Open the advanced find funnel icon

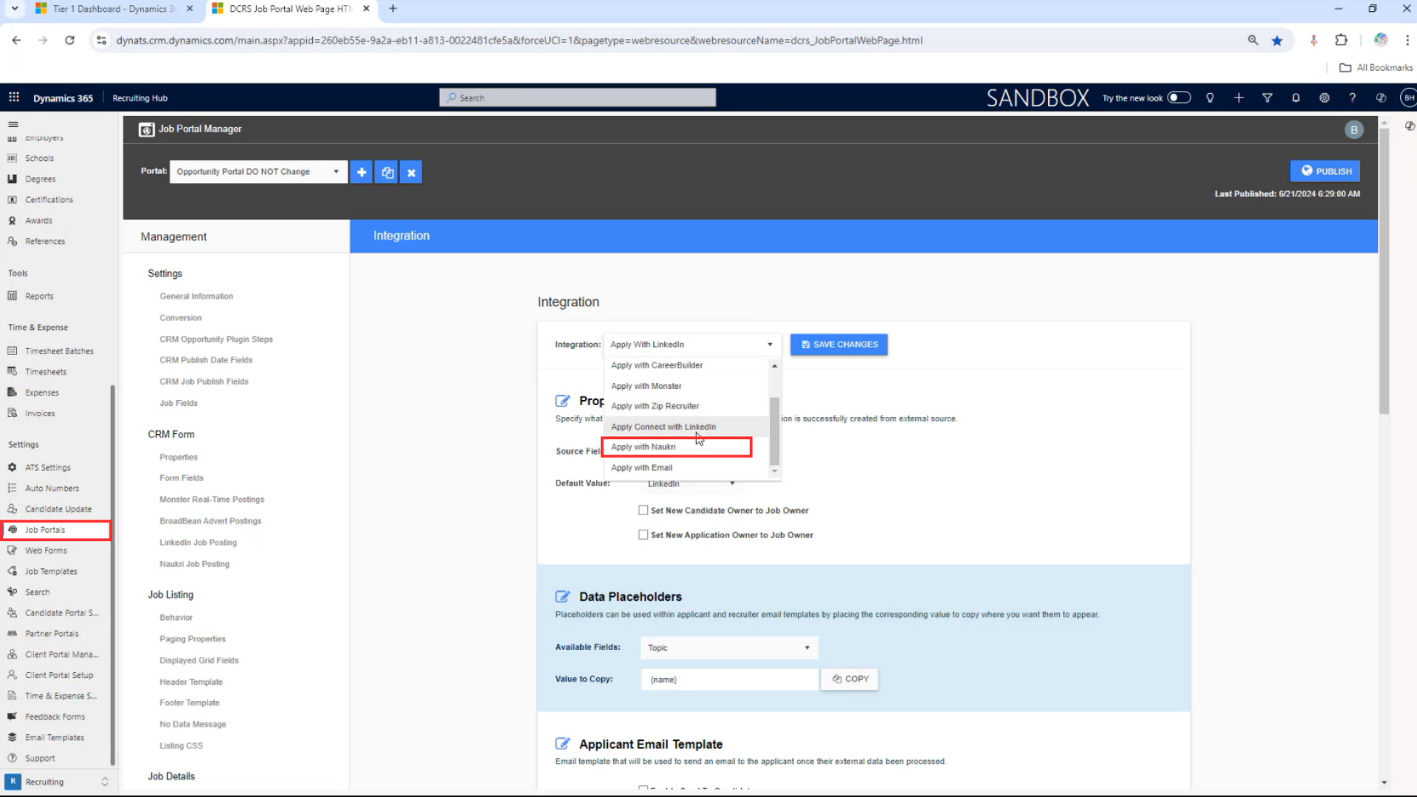1267,97
